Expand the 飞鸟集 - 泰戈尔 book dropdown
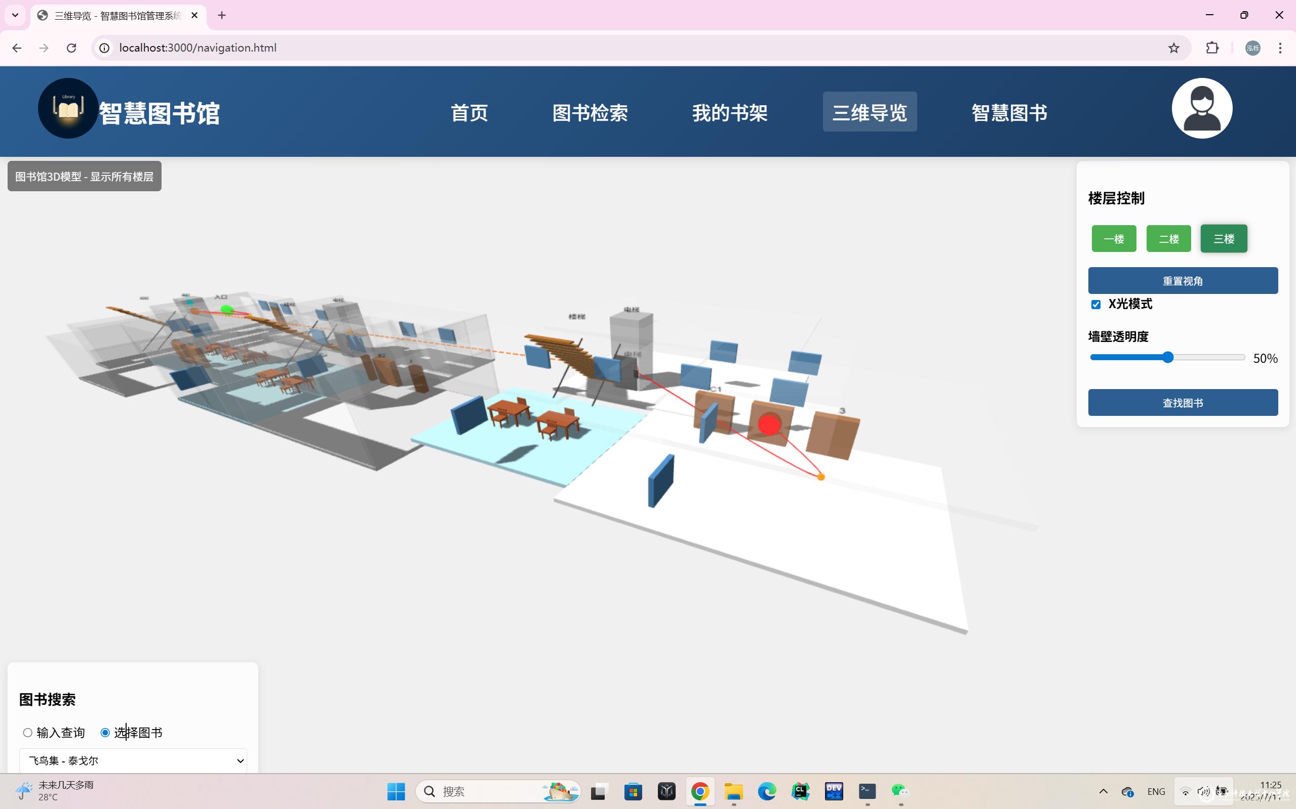This screenshot has width=1296, height=809. pos(133,760)
